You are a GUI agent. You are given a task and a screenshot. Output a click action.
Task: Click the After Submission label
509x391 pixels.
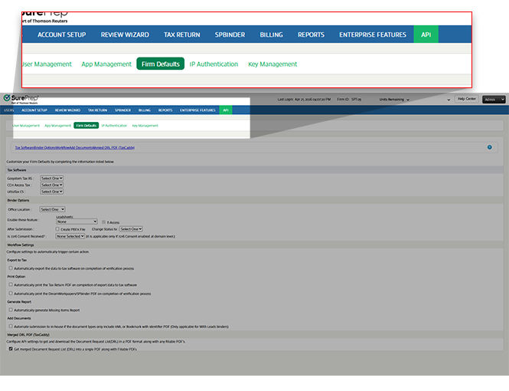20,229
